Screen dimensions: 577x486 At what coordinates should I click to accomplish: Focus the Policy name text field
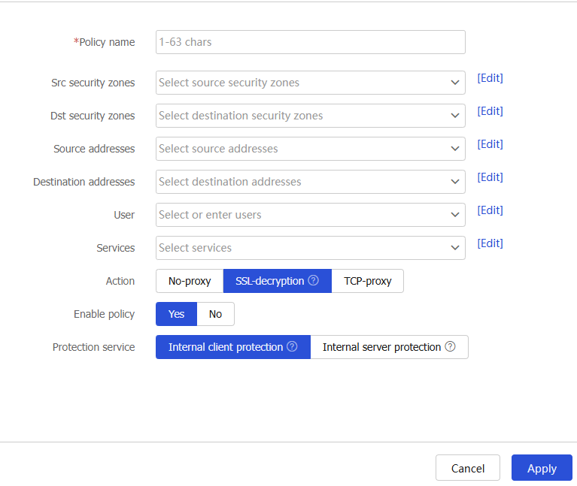pyautogui.click(x=310, y=42)
